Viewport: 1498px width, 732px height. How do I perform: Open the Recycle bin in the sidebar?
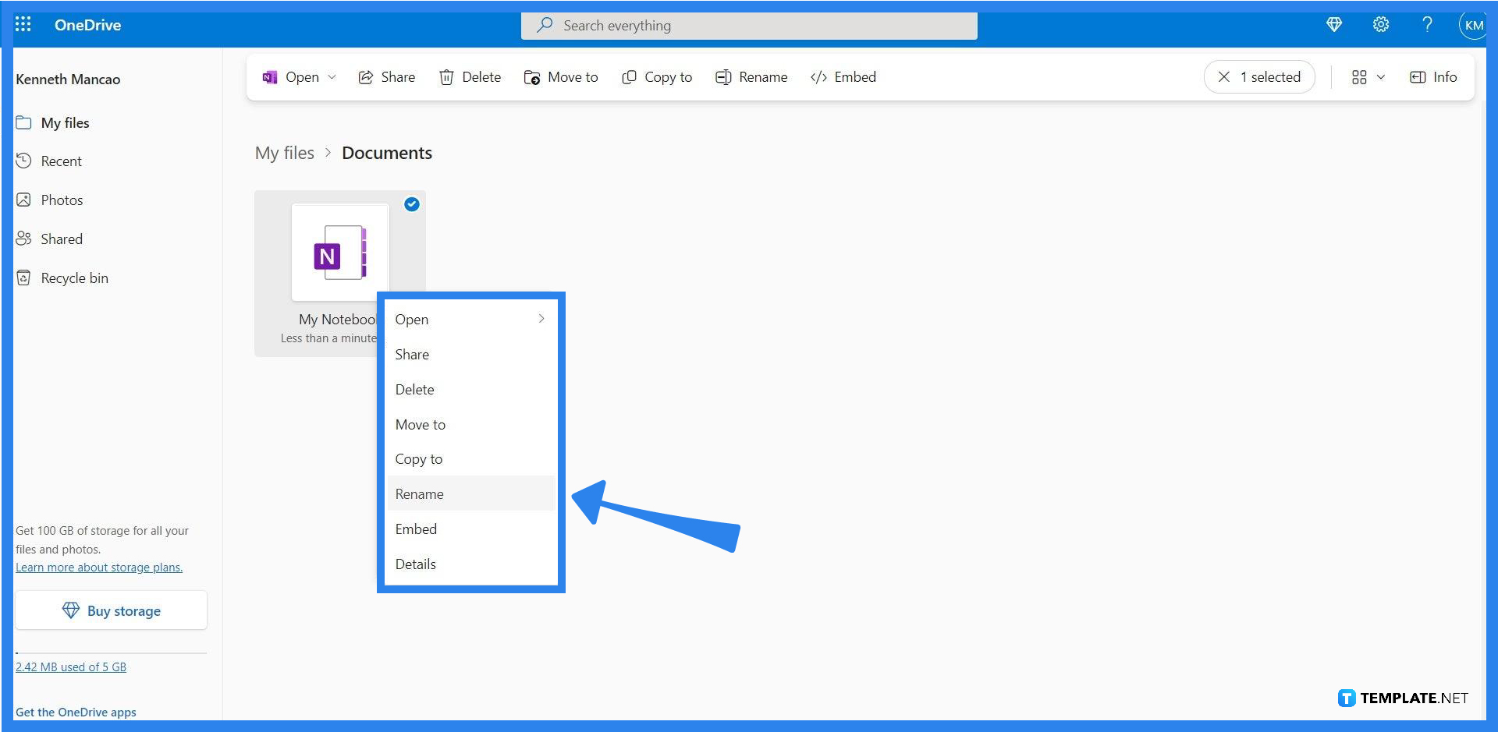click(x=74, y=278)
